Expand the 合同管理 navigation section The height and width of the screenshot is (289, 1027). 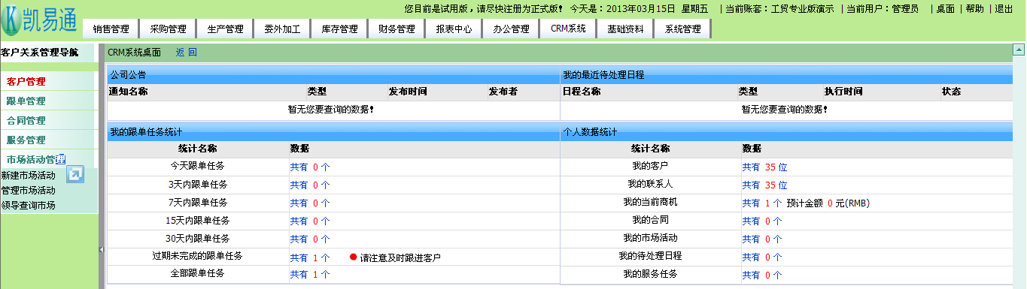point(26,120)
